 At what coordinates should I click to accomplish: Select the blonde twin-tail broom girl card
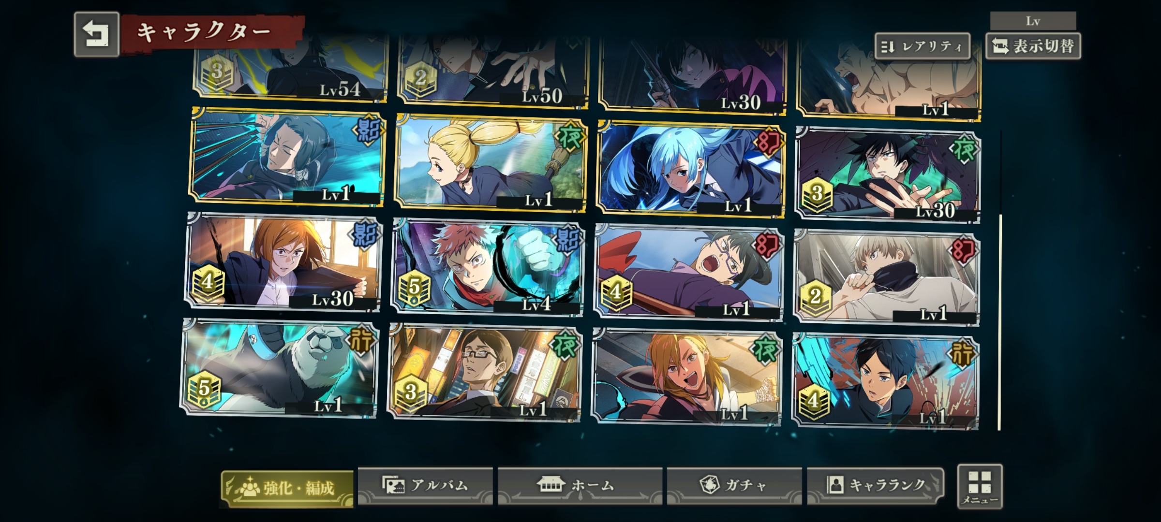(490, 163)
